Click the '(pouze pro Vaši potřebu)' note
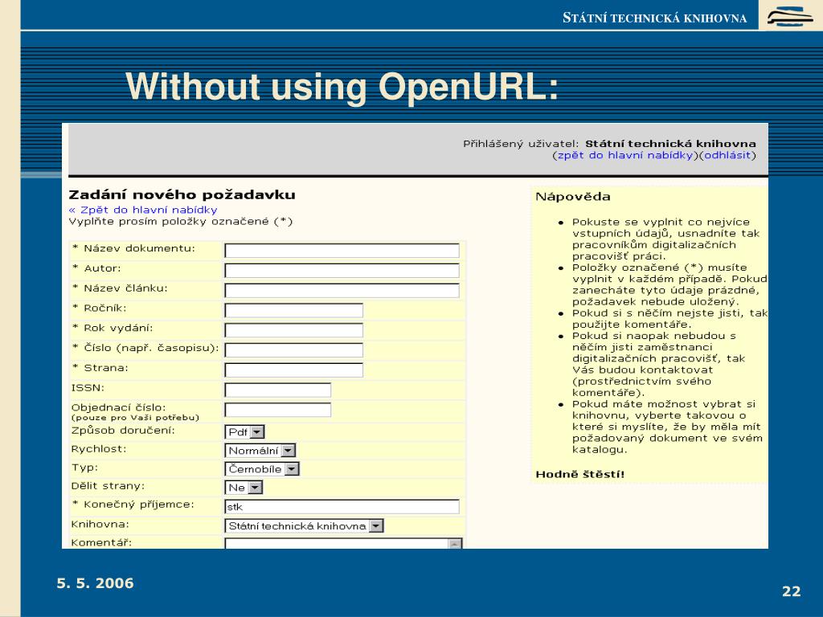This screenshot has width=823, height=617. (135, 418)
